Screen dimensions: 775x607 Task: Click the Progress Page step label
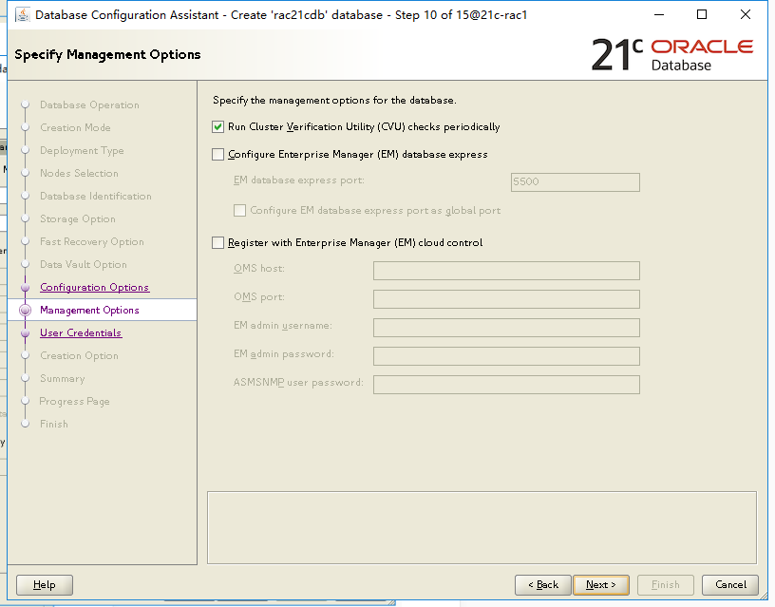[75, 402]
